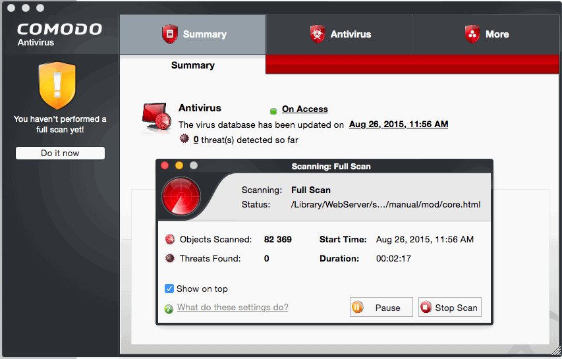Click the 0 threats detected link
The height and width of the screenshot is (359, 562).
(x=196, y=140)
